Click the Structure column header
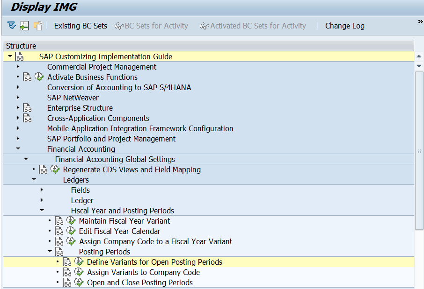 coord(208,46)
